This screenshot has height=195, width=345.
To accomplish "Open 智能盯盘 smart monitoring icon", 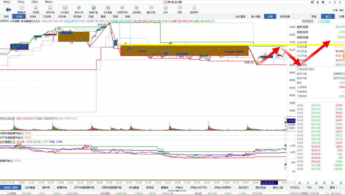I will (94, 9).
